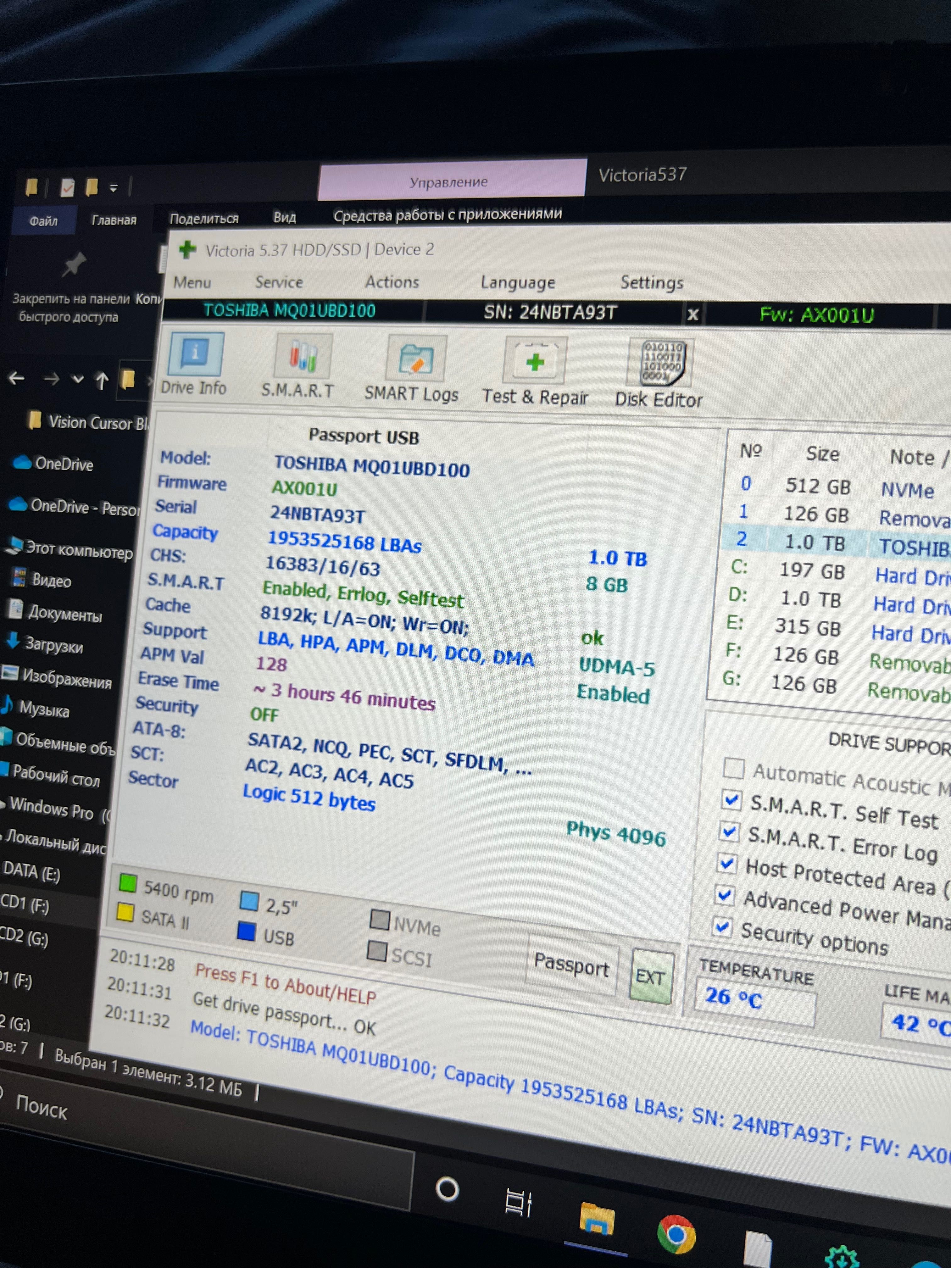Screen dimensions: 951x1268
Task: Open recent locations dropdown arrow in Explorer
Action: click(x=78, y=379)
